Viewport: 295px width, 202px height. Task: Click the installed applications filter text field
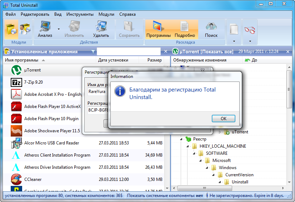pyautogui.click(x=129, y=51)
